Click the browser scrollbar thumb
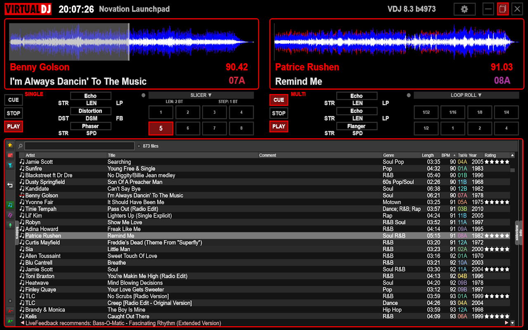 pyautogui.click(x=512, y=170)
